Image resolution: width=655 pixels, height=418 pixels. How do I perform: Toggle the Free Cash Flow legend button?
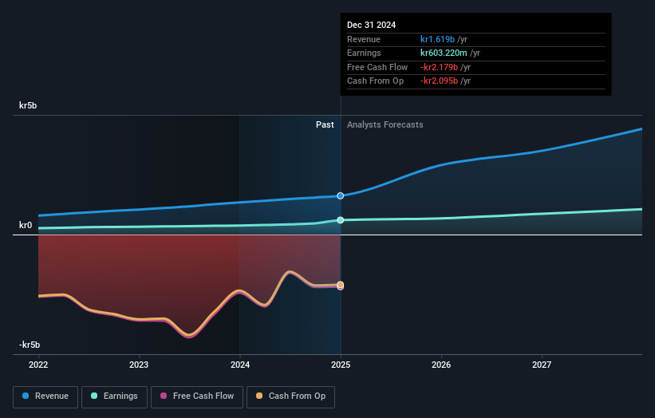click(x=197, y=396)
